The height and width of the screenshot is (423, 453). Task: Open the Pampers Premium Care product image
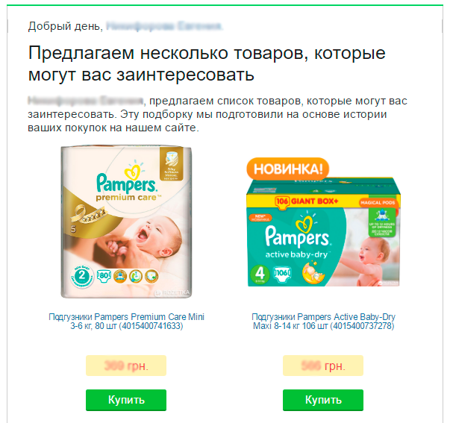(x=127, y=222)
